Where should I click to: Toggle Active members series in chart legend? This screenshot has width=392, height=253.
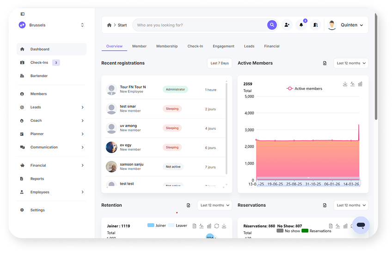pyautogui.click(x=305, y=89)
